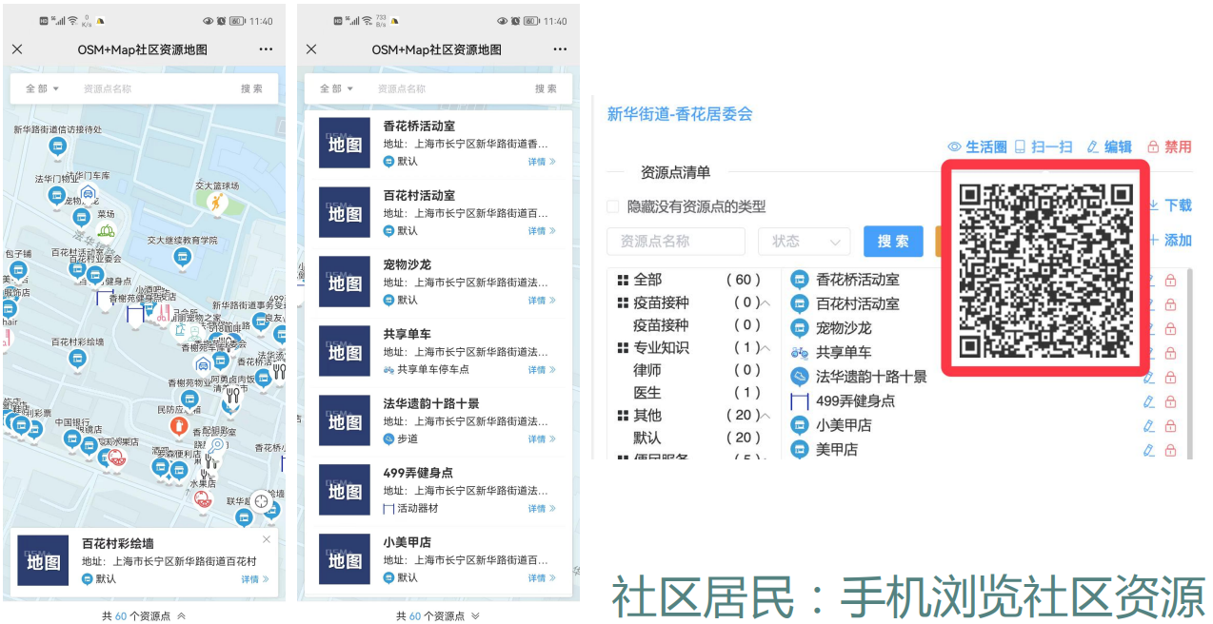Collapse the 疫苗接种 category group
Viewport: 1213px width, 624px height.
click(x=765, y=303)
